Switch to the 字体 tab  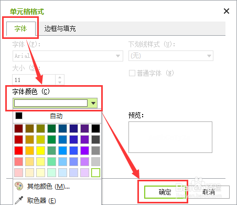tap(20, 28)
